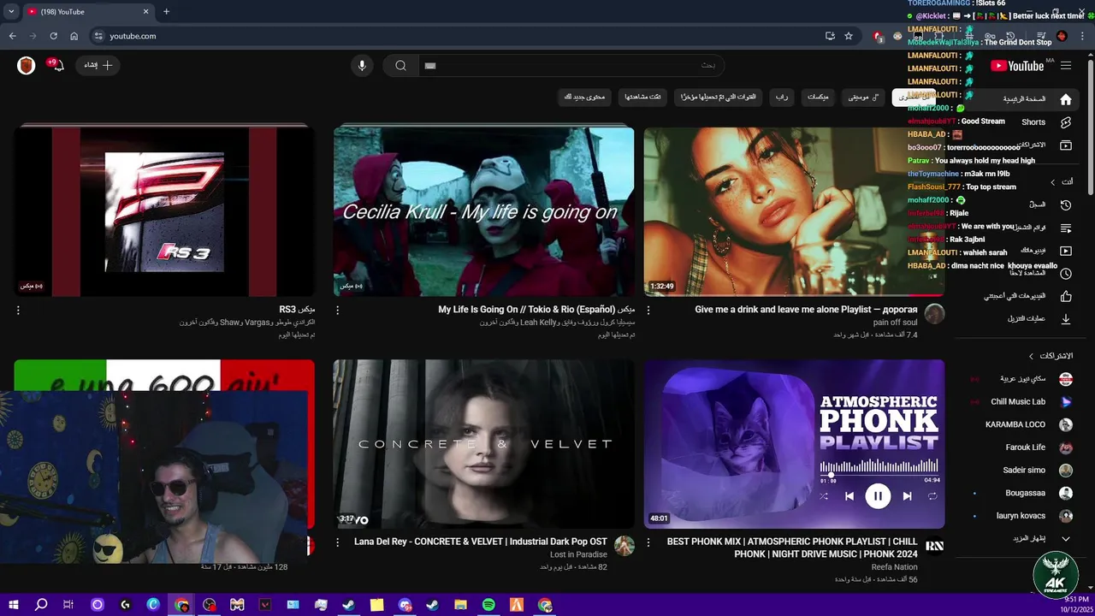Go back in Chrome

click(12, 36)
